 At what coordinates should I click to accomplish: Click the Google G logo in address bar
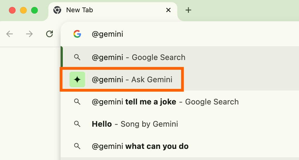[77, 34]
